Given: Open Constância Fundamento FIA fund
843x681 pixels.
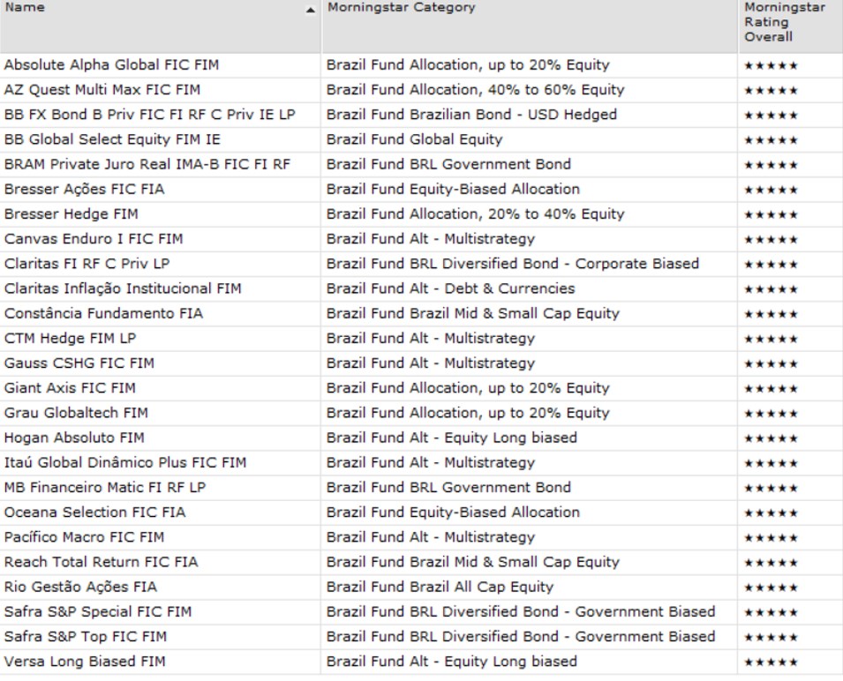Looking at the screenshot, I should coord(103,313).
